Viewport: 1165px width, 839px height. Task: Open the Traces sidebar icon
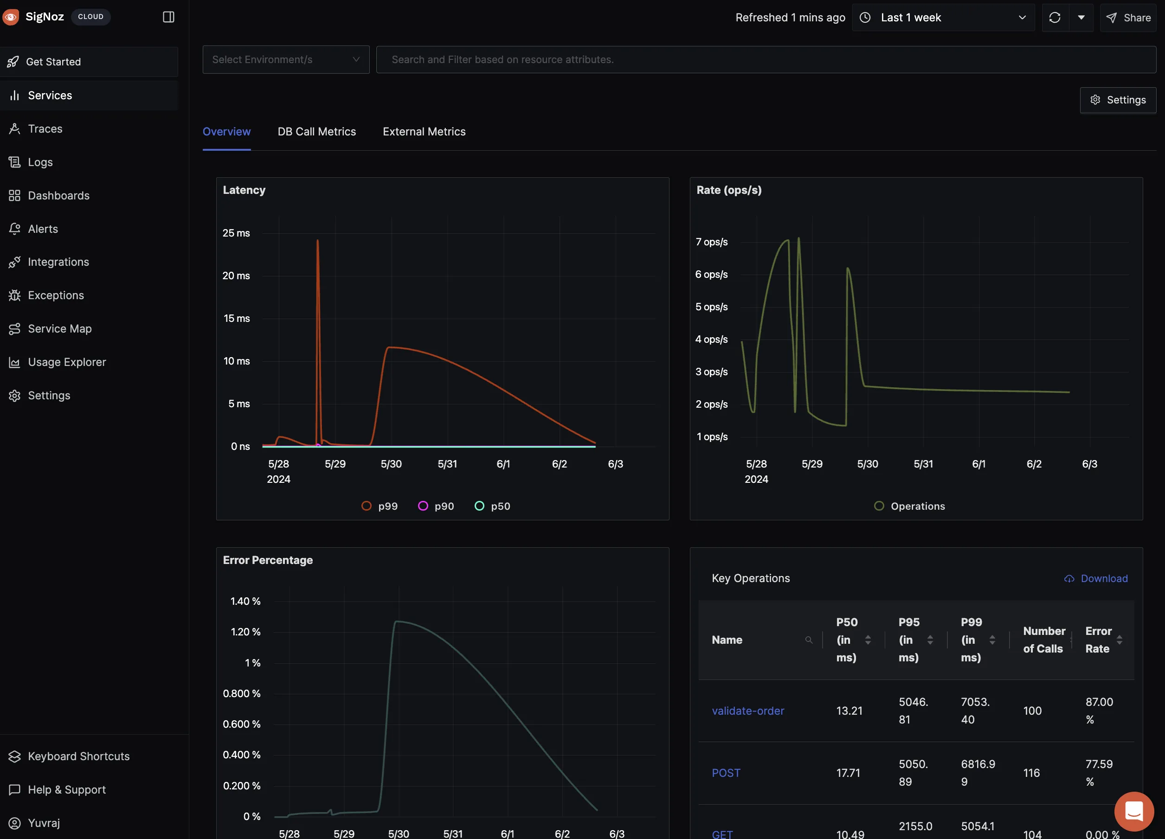pyautogui.click(x=14, y=129)
